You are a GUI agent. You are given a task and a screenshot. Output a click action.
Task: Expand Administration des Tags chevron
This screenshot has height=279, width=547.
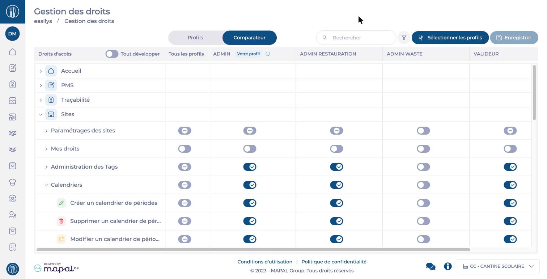tap(46, 167)
